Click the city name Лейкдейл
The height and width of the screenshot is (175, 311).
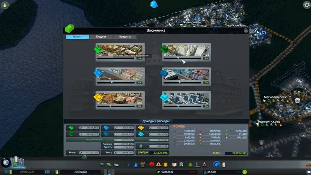coord(81,172)
